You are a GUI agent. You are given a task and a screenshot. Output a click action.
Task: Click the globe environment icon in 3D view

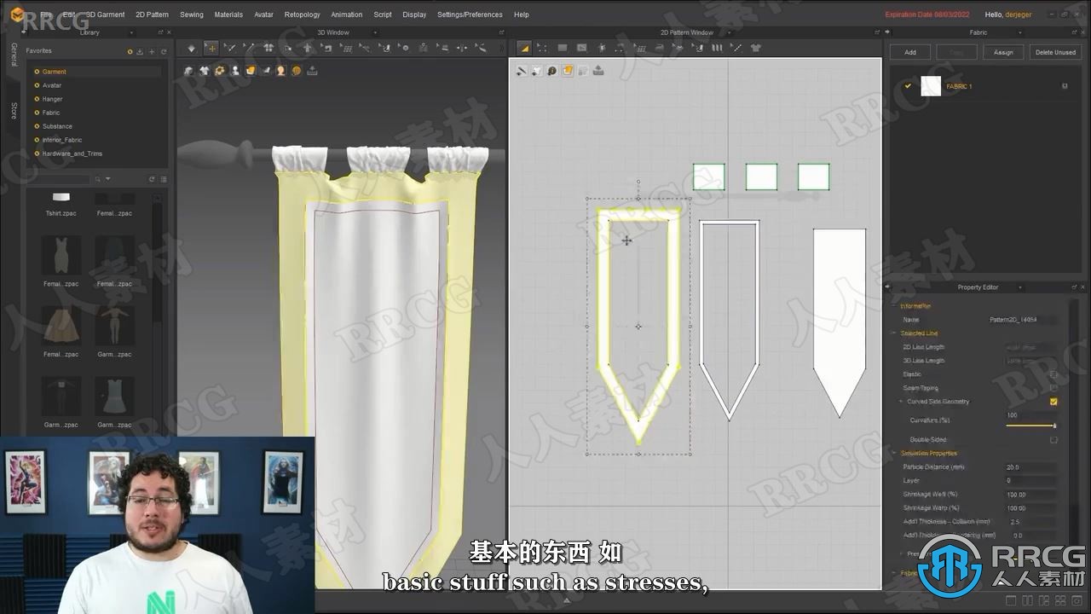(x=296, y=71)
